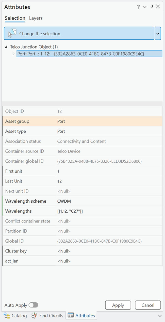165x322 pixels.
Task: Close the Attributes pane
Action: click(x=158, y=7)
